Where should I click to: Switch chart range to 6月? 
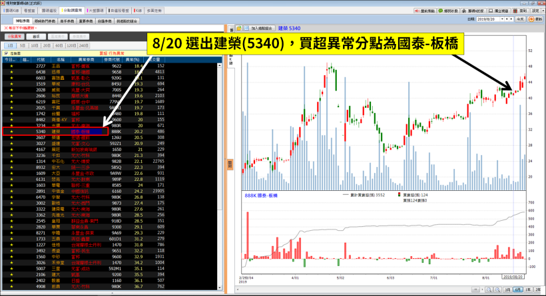(x=518, y=290)
